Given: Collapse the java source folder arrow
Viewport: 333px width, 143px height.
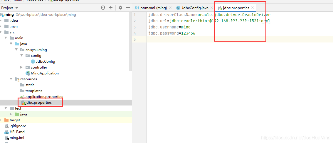Looking at the screenshot, I should coord(11,44).
